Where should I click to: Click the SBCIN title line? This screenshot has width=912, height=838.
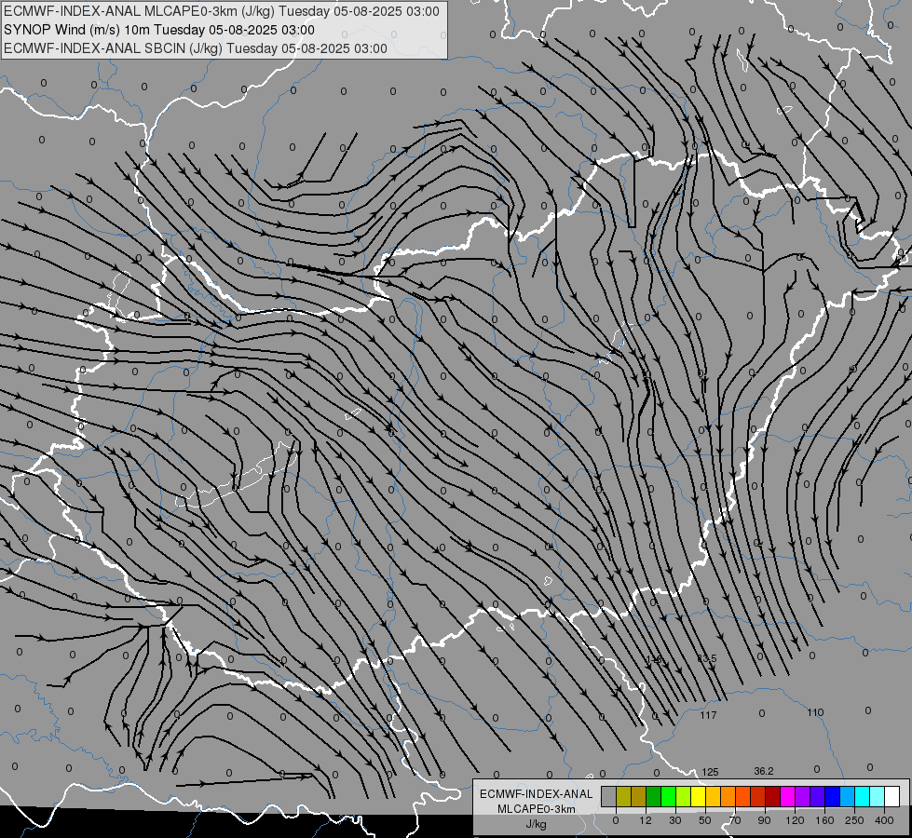196,48
